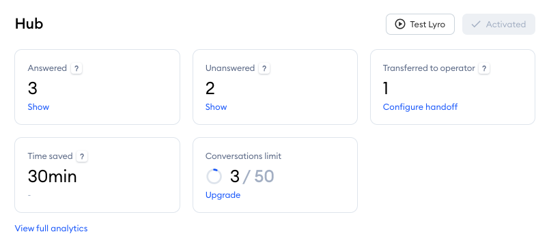Open help tooltip next to Unanswered
Viewport: 549px width, 247px height.
[264, 68]
